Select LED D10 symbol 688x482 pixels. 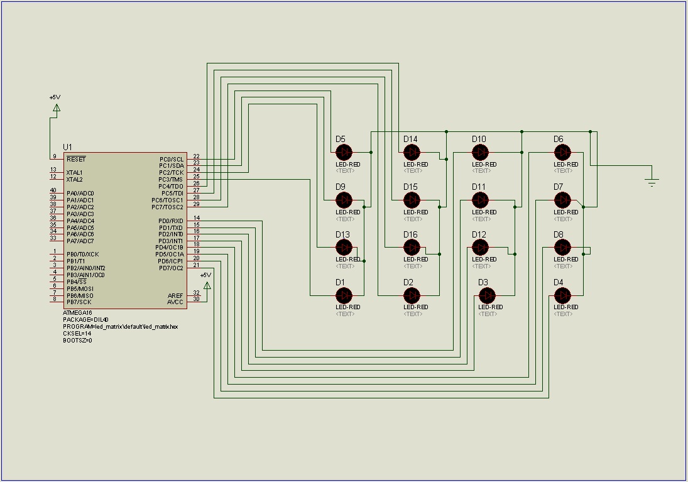(x=481, y=151)
